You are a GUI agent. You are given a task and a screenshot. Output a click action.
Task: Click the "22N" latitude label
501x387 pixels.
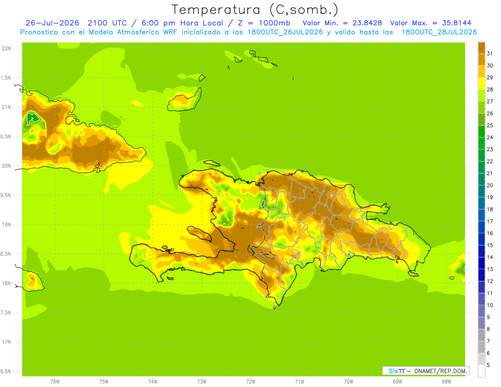point(6,48)
